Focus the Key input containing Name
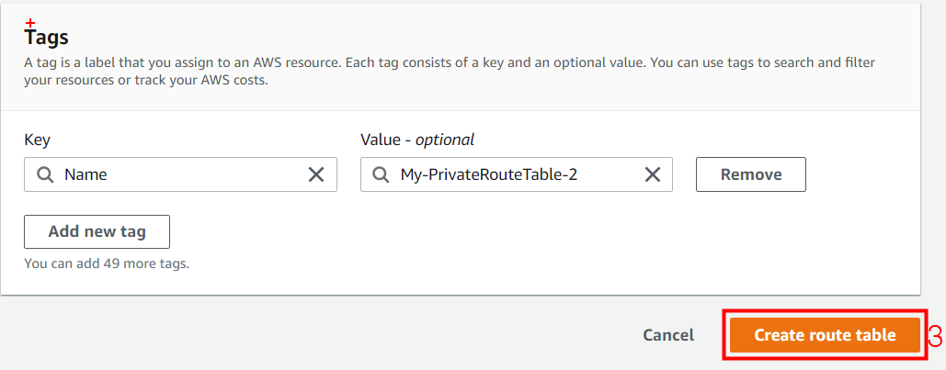This screenshot has height=370, width=946. tap(184, 174)
